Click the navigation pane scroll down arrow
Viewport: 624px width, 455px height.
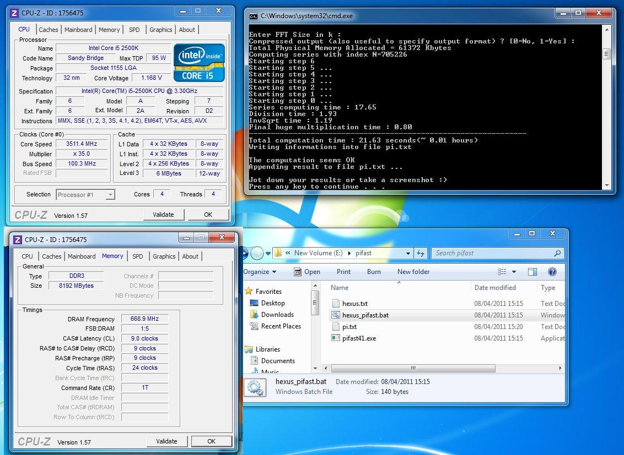coord(315,369)
